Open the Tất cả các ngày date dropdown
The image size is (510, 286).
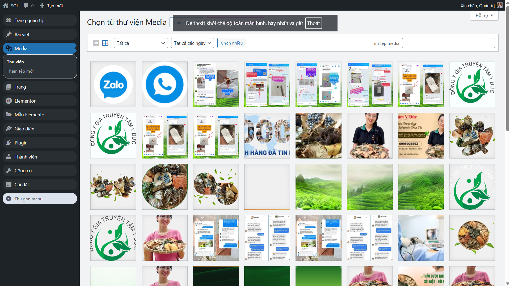pyautogui.click(x=193, y=43)
